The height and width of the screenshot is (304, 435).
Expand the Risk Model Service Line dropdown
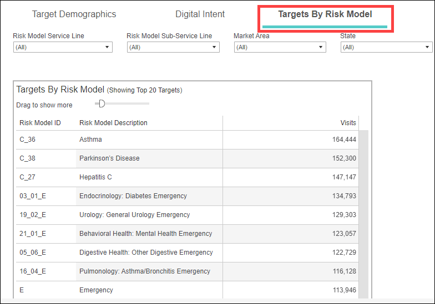pos(63,48)
